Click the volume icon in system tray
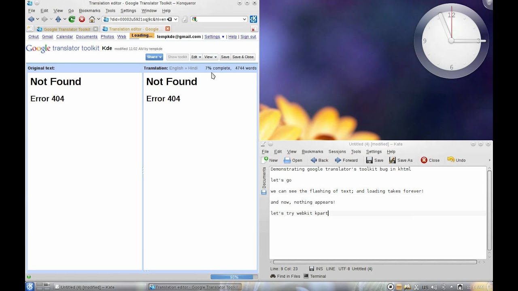Image resolution: width=518 pixels, height=291 pixels. (x=434, y=287)
